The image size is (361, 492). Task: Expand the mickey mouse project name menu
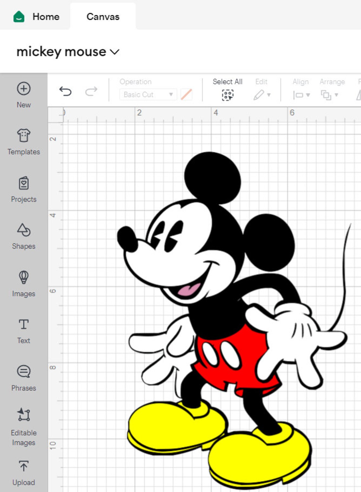coord(115,52)
